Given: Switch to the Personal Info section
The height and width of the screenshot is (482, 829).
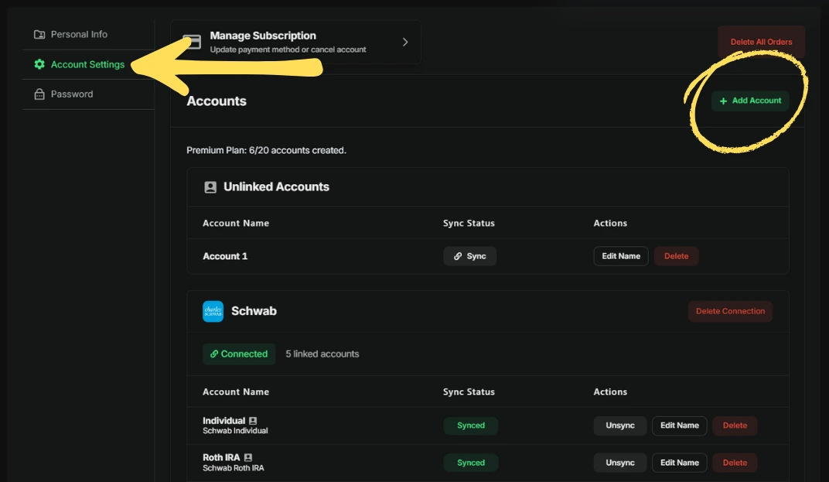Looking at the screenshot, I should point(77,34).
